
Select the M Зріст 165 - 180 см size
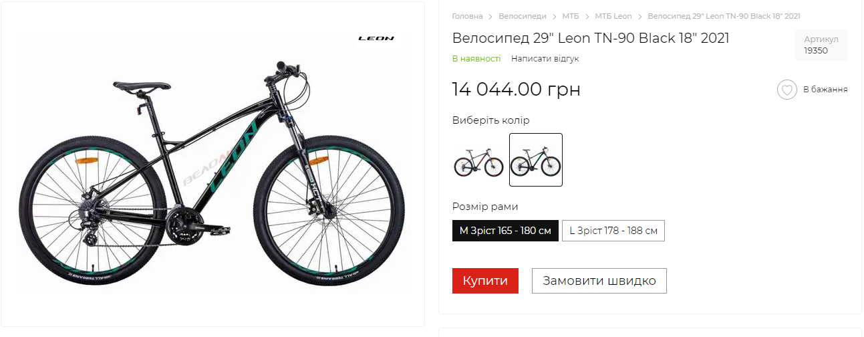505,231
